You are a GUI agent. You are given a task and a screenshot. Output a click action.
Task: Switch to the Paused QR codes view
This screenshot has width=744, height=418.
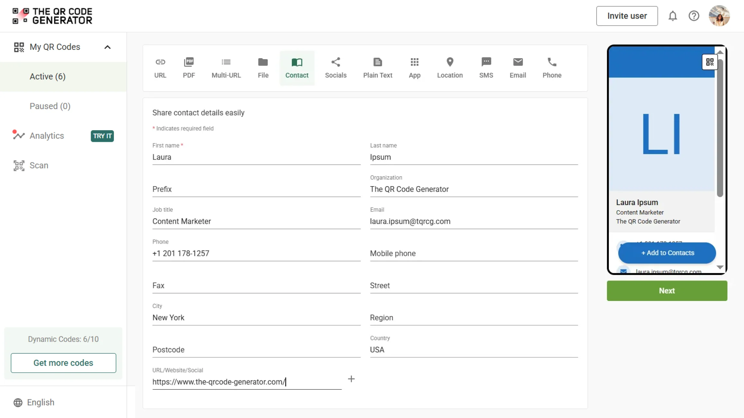coord(50,106)
